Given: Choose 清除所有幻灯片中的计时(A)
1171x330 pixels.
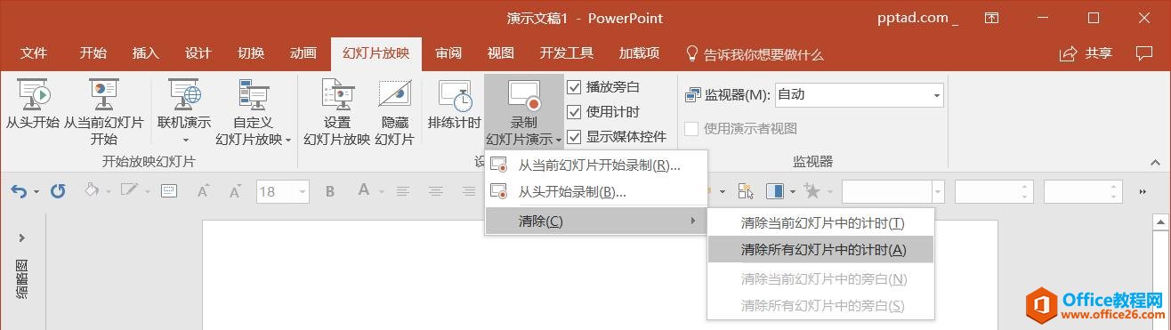Looking at the screenshot, I should pyautogui.click(x=820, y=250).
